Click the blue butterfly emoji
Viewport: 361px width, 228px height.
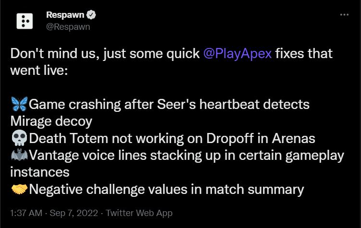(19, 104)
